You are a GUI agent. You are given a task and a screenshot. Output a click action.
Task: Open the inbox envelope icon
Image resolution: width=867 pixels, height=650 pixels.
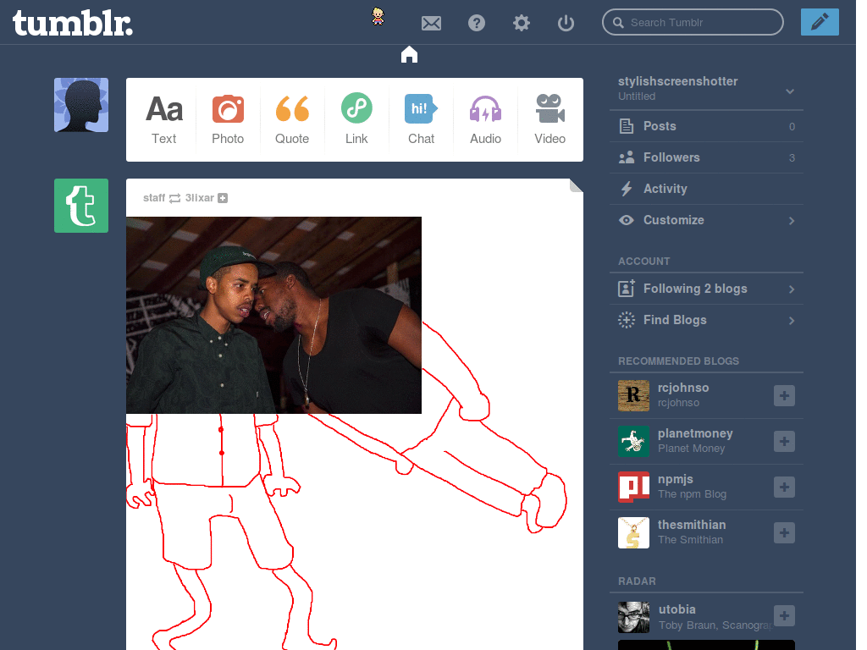pos(431,23)
